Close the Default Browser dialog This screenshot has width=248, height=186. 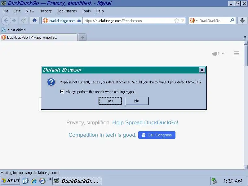[202, 70]
